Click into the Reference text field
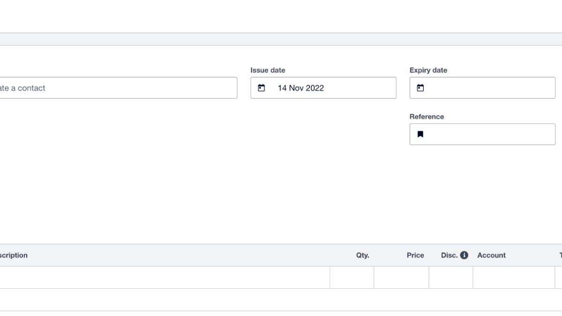562x316 pixels. click(487, 134)
